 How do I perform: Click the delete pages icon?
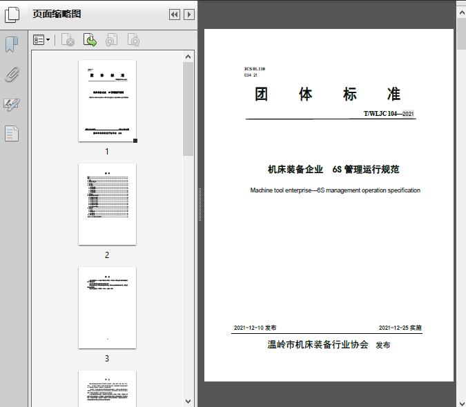click(68, 40)
